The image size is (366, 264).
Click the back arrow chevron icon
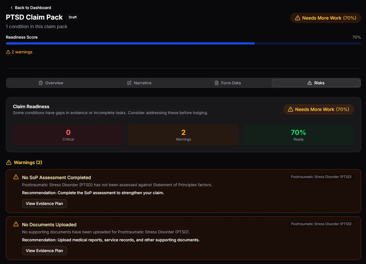pyautogui.click(x=12, y=8)
